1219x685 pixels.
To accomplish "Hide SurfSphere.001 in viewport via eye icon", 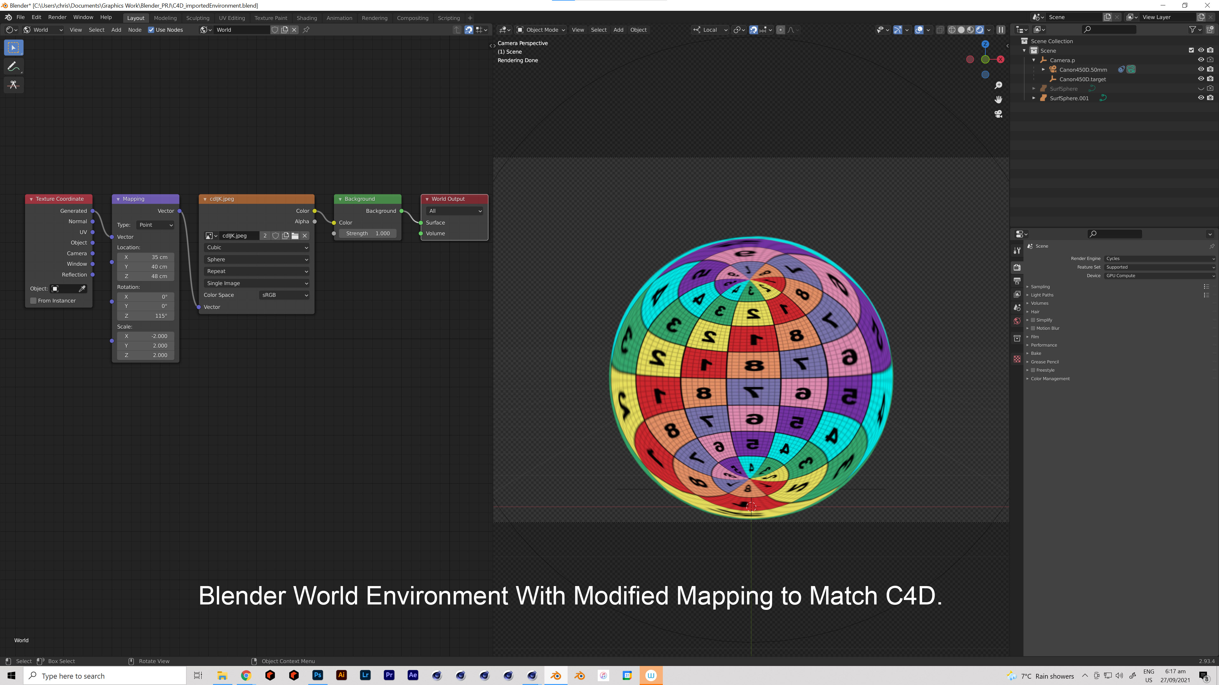I will pos(1201,98).
